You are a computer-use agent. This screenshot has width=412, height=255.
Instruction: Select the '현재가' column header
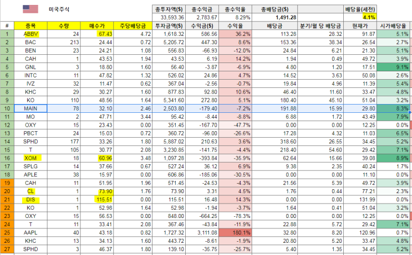360,25
